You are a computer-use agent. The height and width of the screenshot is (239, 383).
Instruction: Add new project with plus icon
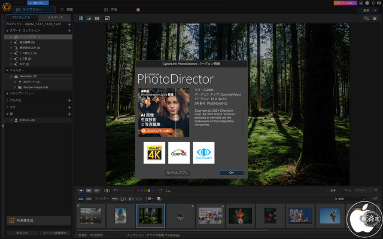69,24
